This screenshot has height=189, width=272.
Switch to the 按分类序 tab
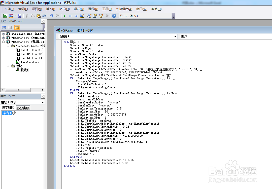[x=23, y=108]
